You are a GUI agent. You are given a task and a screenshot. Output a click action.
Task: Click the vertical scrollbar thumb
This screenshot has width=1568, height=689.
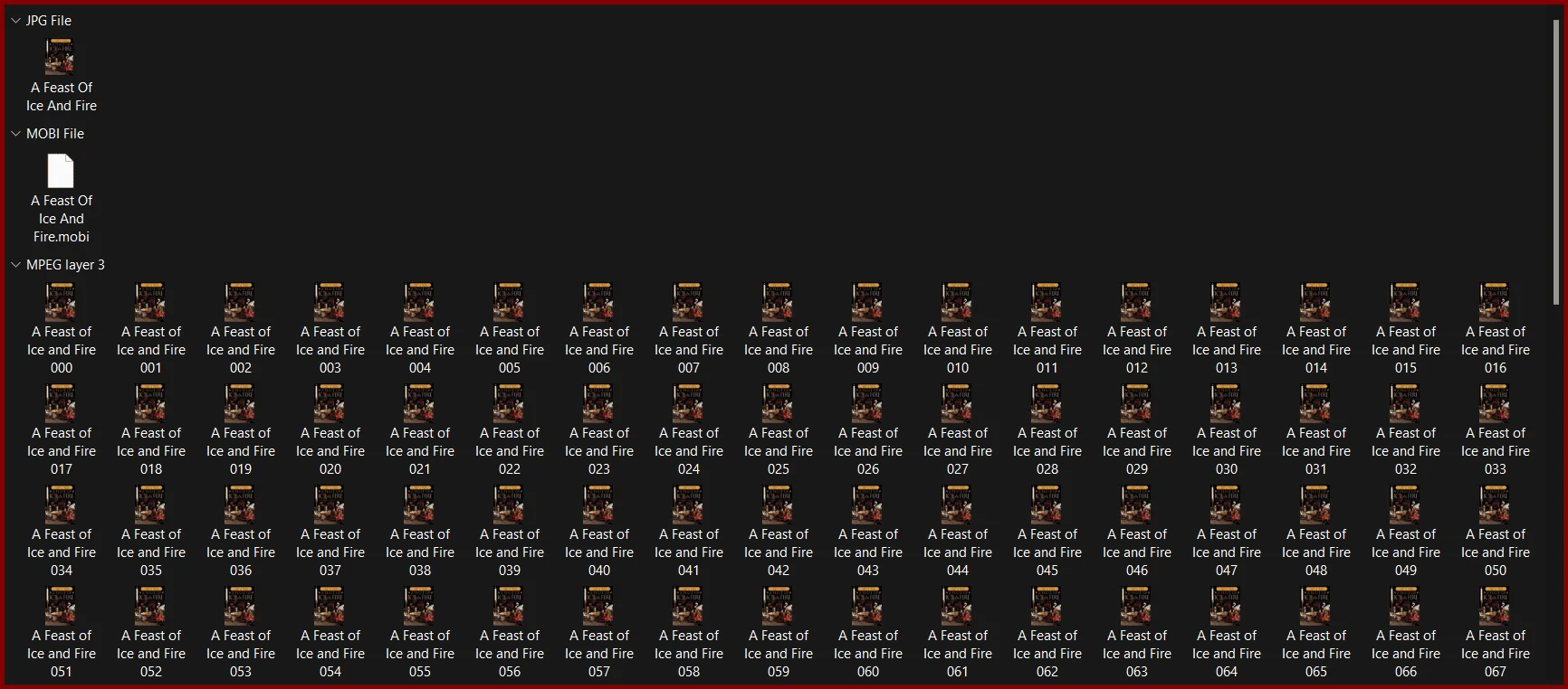tap(1556, 163)
